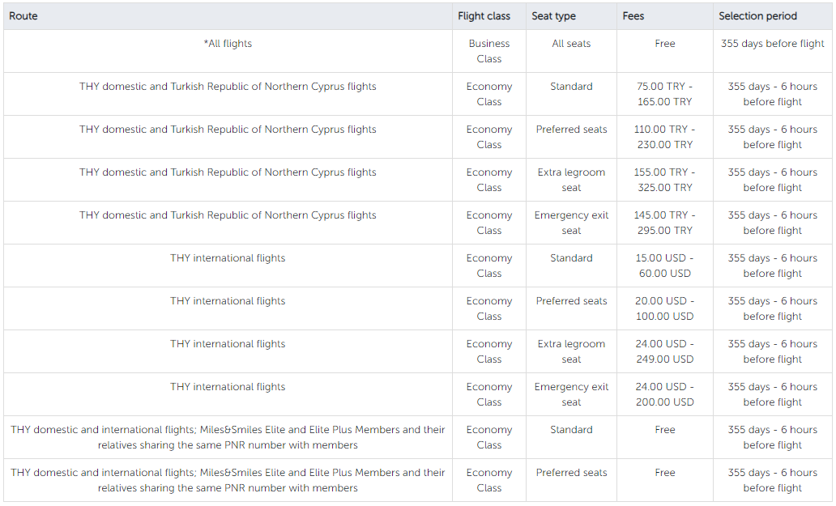Select Emergency exit seat for THY international flights

[x=571, y=394]
